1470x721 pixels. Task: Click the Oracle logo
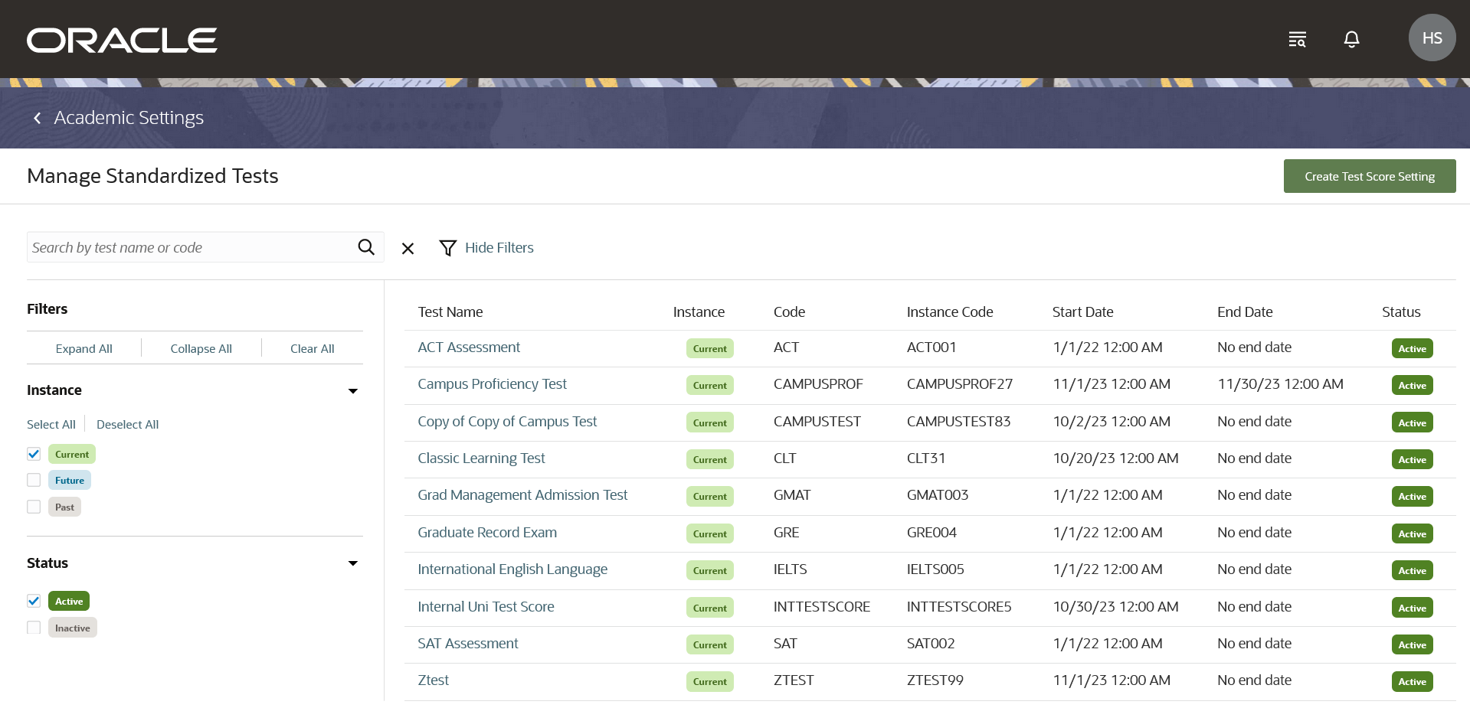[122, 41]
